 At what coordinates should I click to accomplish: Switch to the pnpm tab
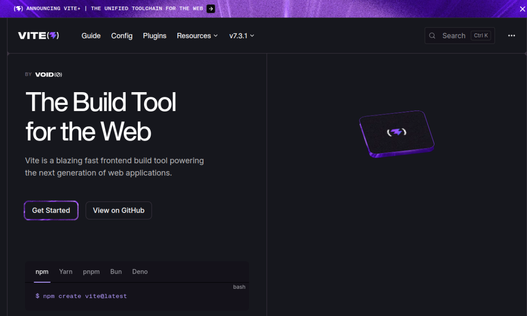pos(91,272)
